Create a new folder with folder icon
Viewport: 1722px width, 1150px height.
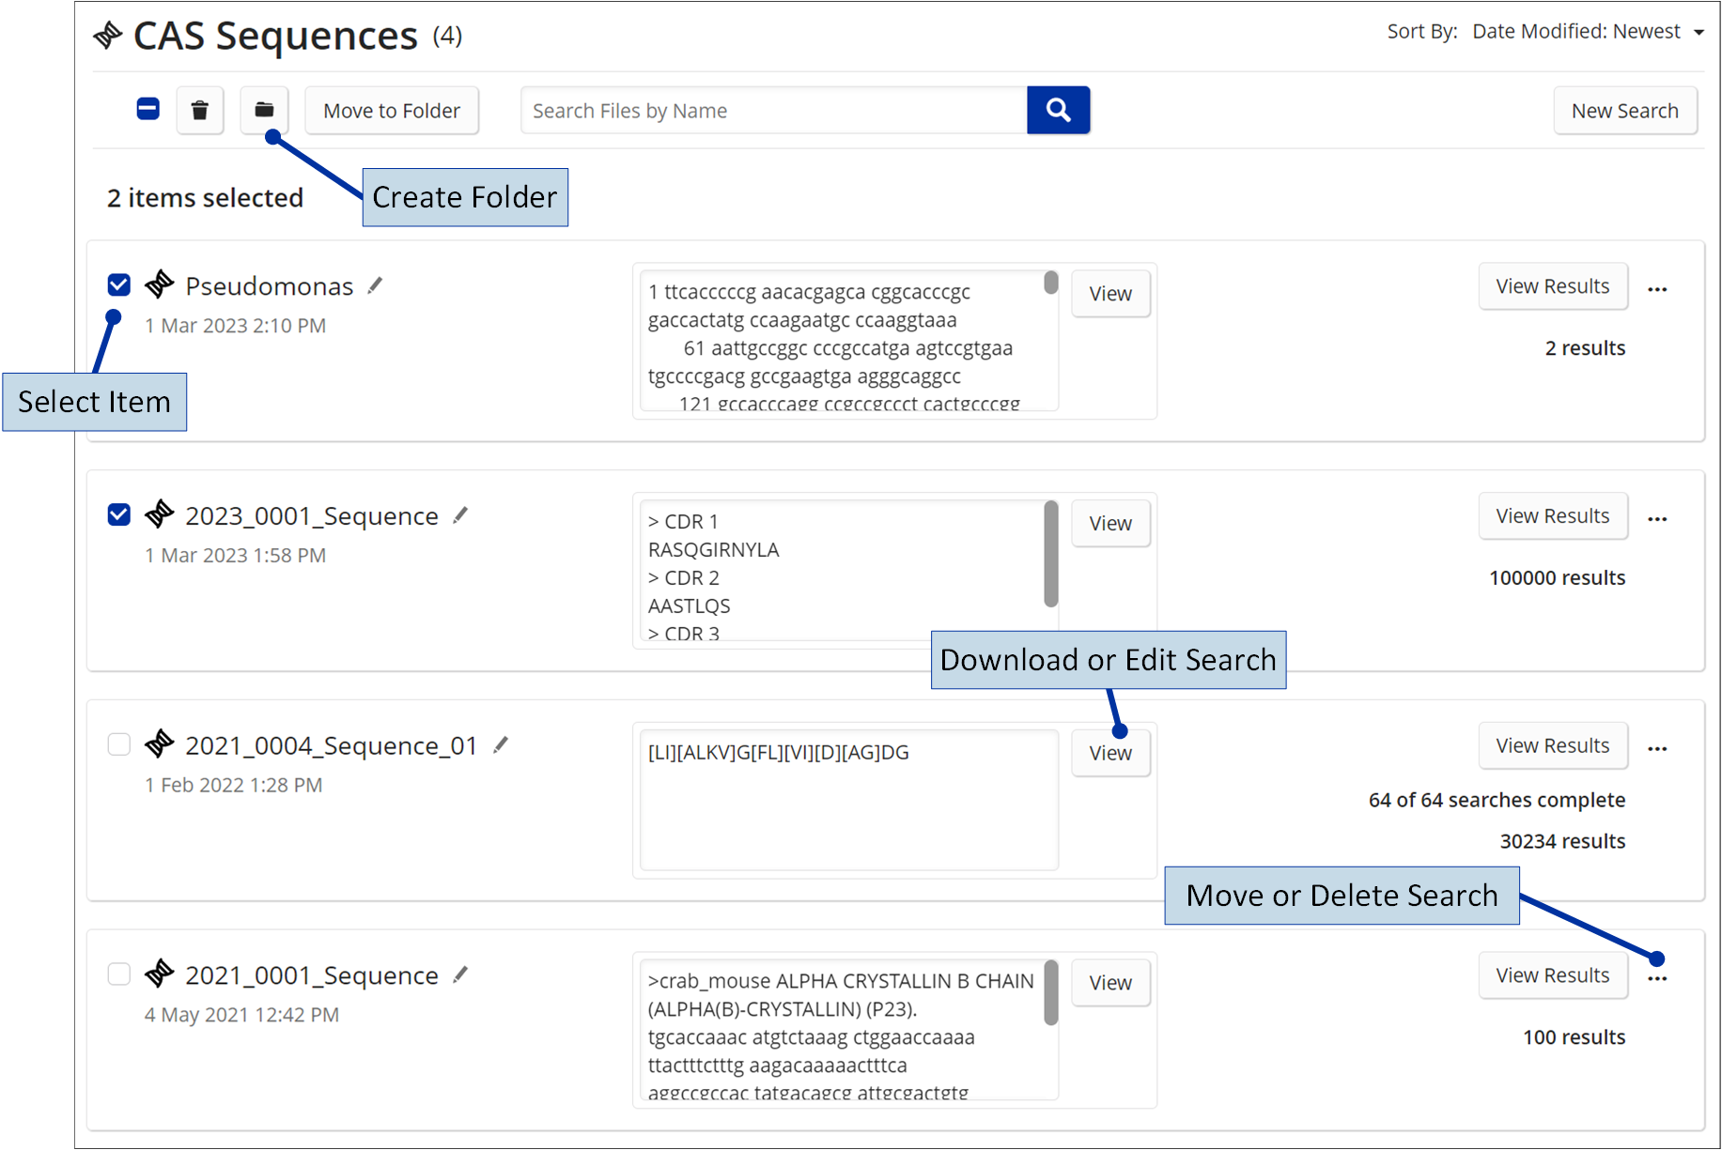tap(264, 111)
